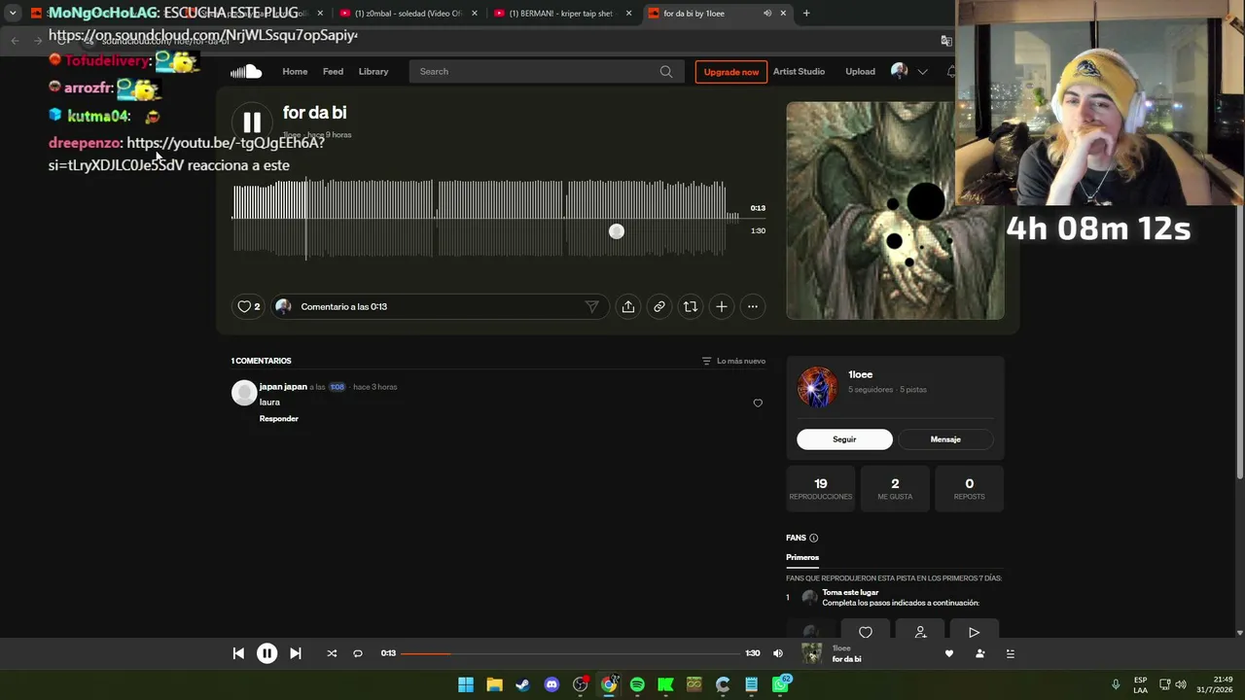This screenshot has height=700, width=1245.
Task: Open Google Chrome from the taskbar
Action: (x=609, y=684)
